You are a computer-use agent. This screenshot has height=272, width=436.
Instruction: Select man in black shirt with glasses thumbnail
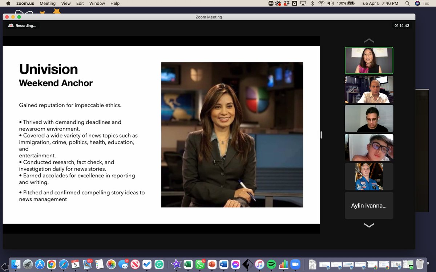click(369, 119)
